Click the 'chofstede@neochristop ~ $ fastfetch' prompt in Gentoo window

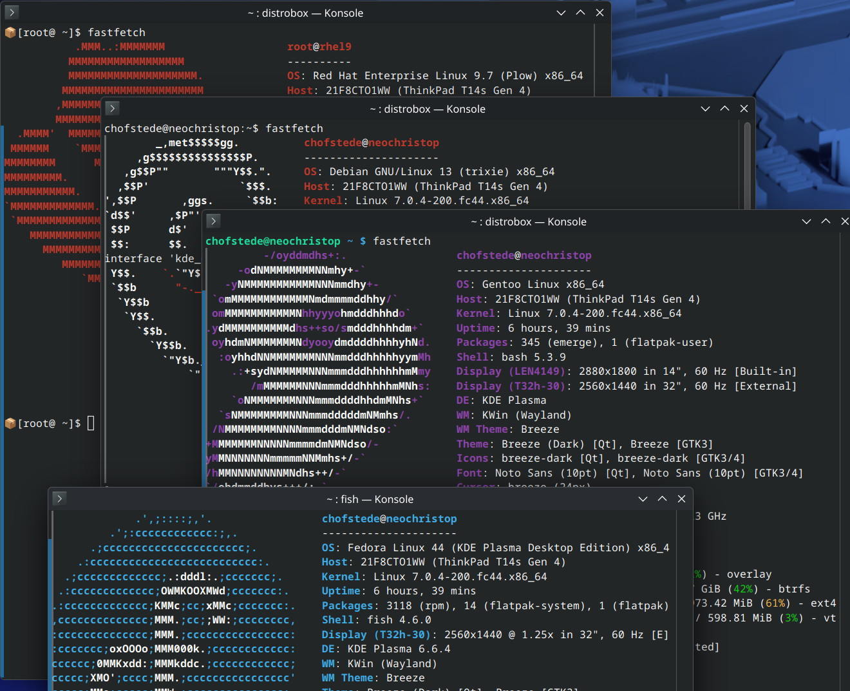(x=318, y=241)
